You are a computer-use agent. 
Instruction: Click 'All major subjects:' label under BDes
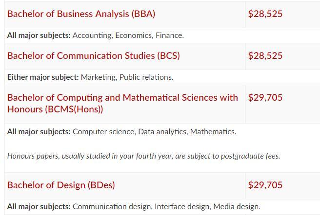(x=39, y=207)
